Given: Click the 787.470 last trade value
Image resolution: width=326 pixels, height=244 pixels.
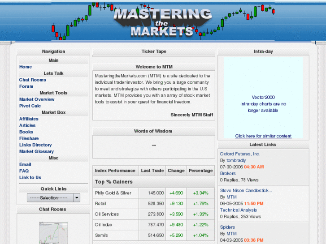Looking at the screenshot, I should (x=156, y=225).
